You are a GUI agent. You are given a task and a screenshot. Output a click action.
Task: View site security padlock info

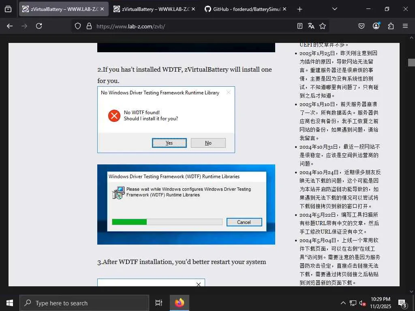point(89,26)
